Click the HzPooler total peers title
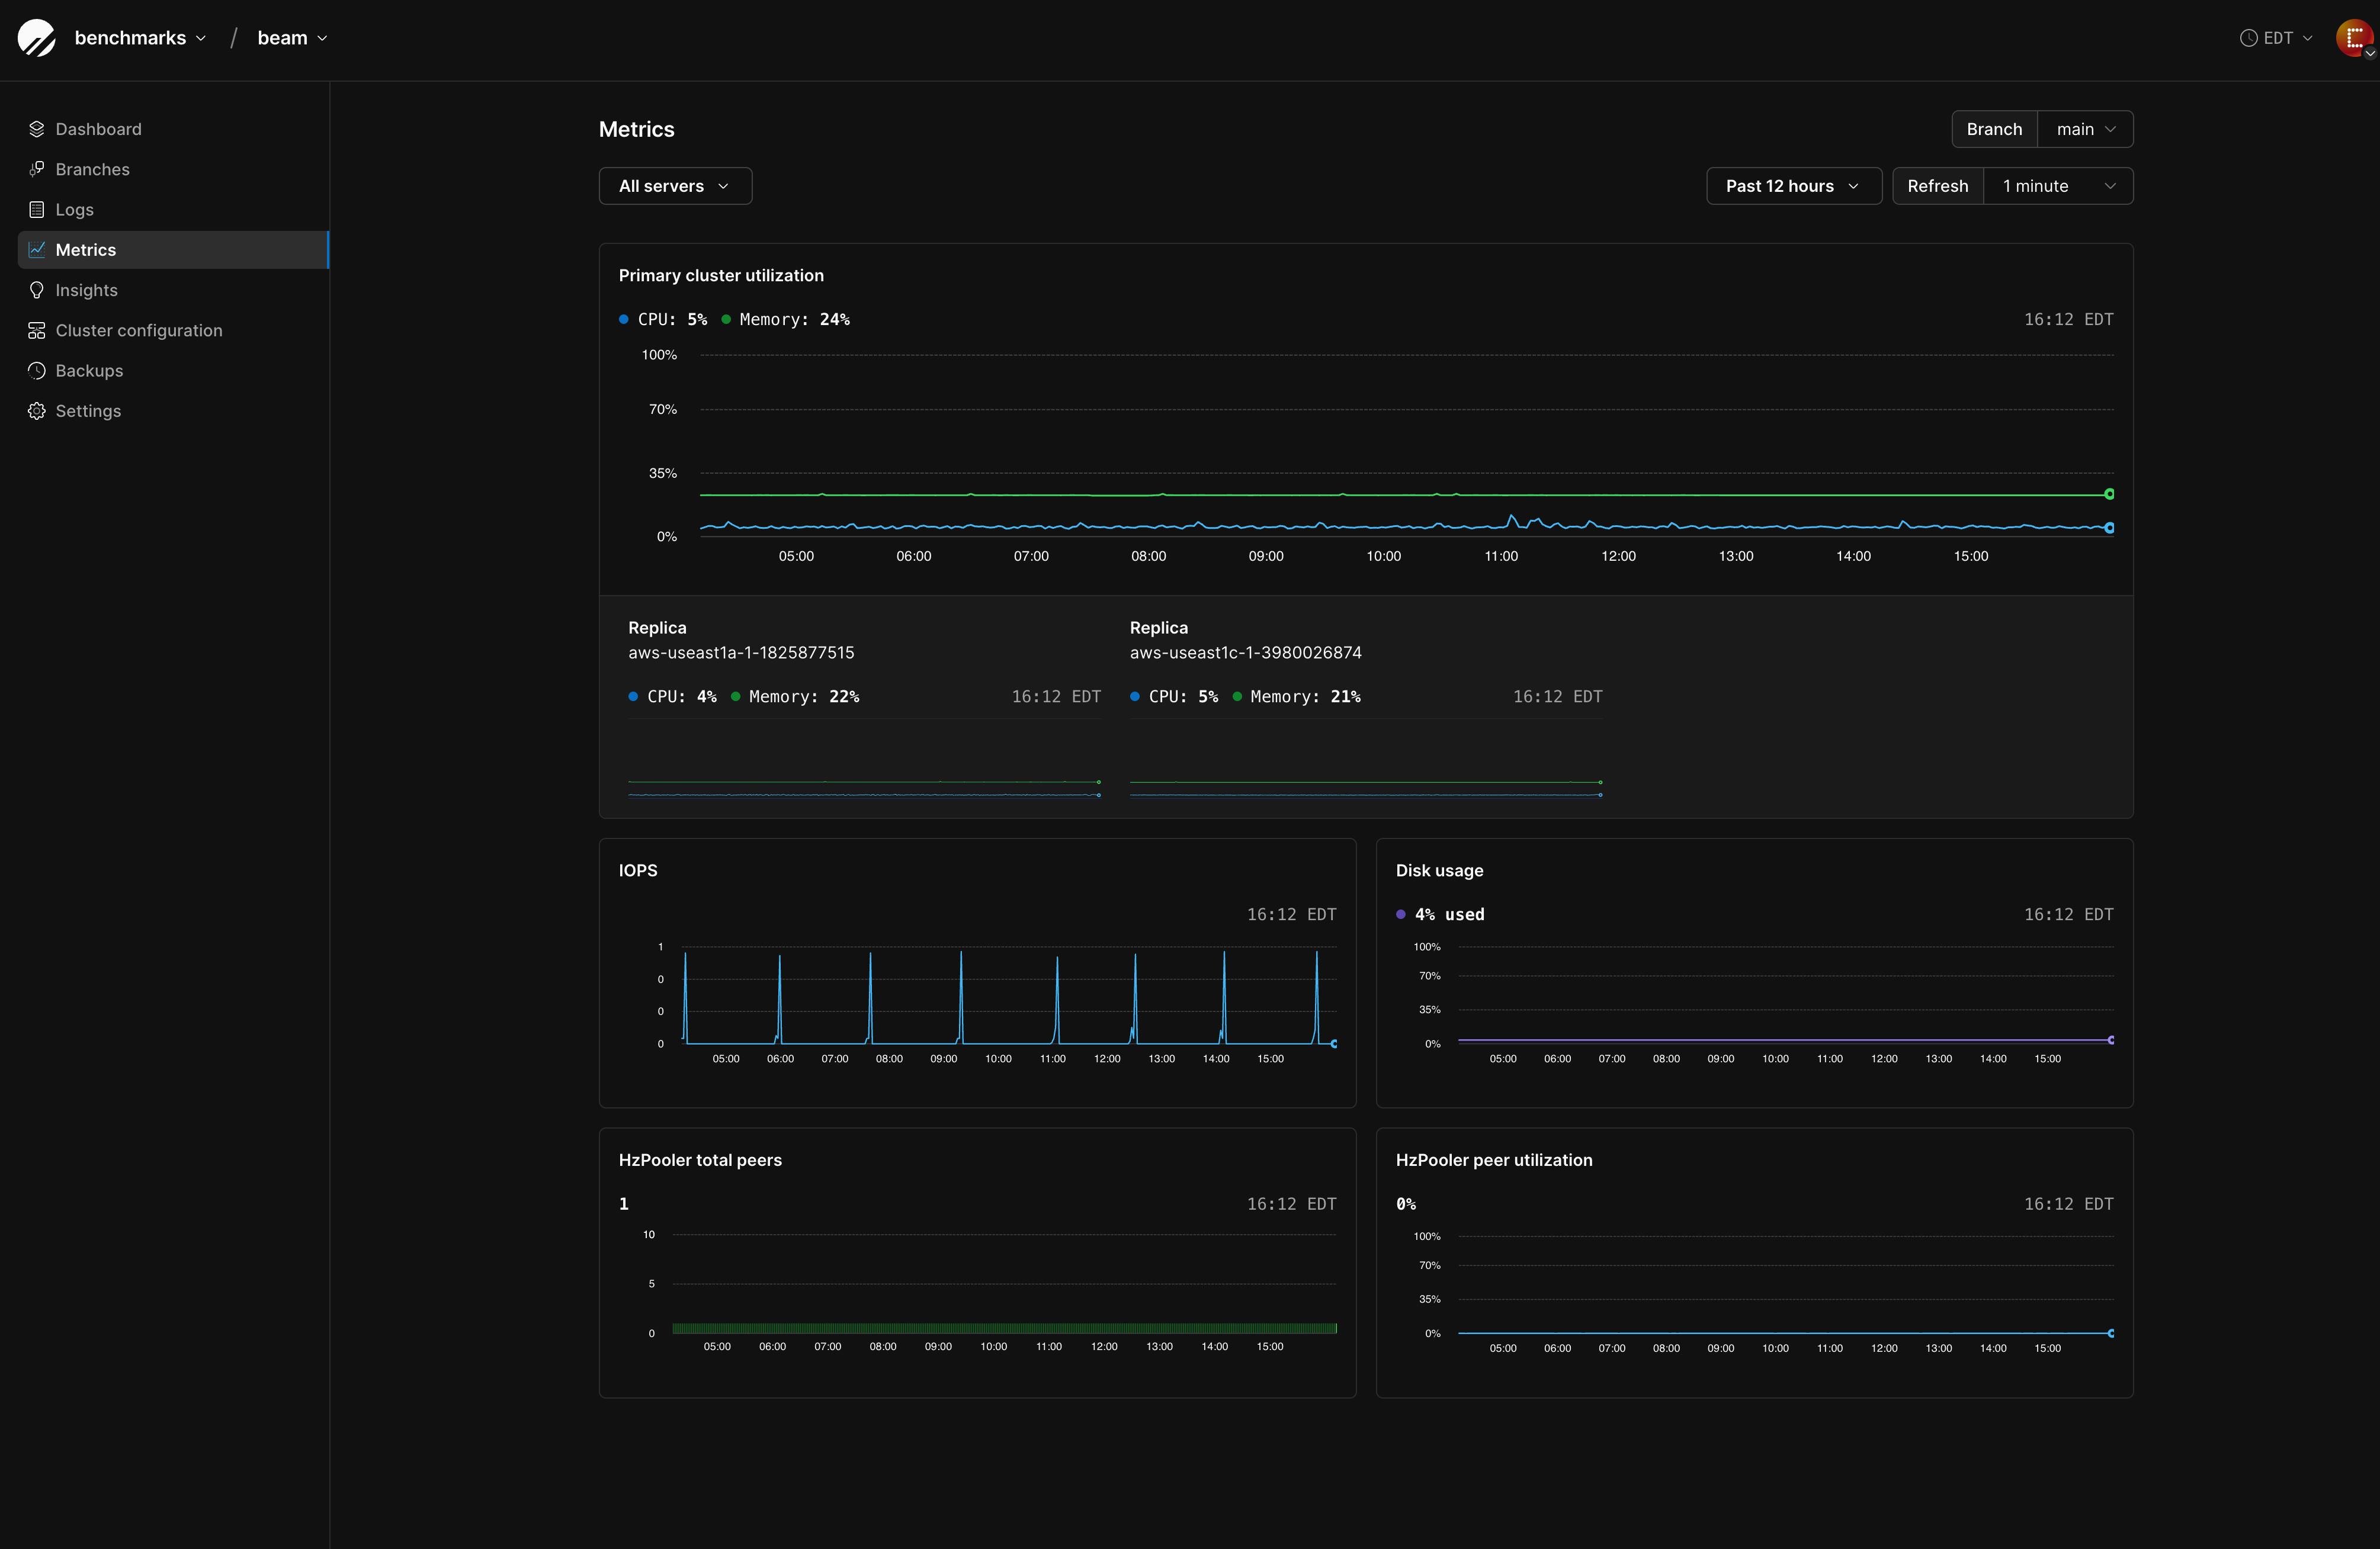Viewport: 2380px width, 1549px height. 700,1160
